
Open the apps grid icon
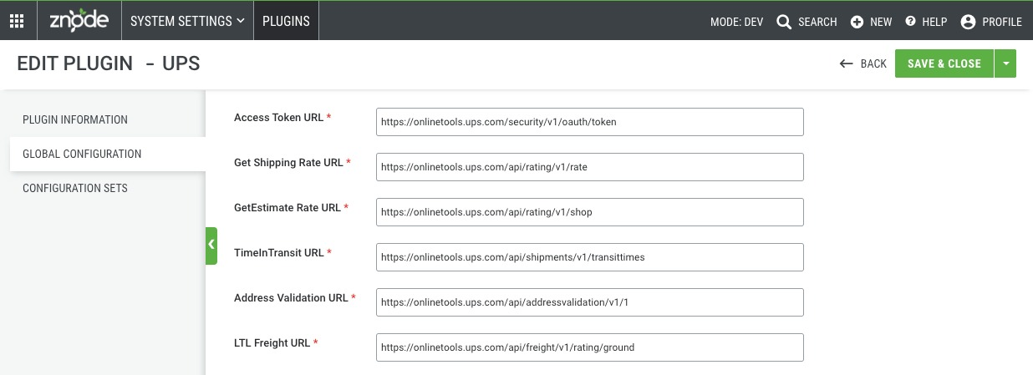17,22
